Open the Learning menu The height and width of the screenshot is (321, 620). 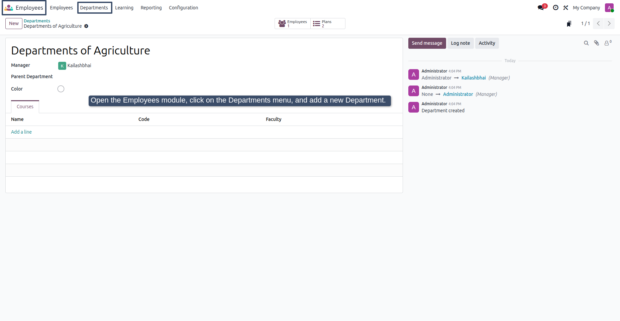[x=124, y=8]
